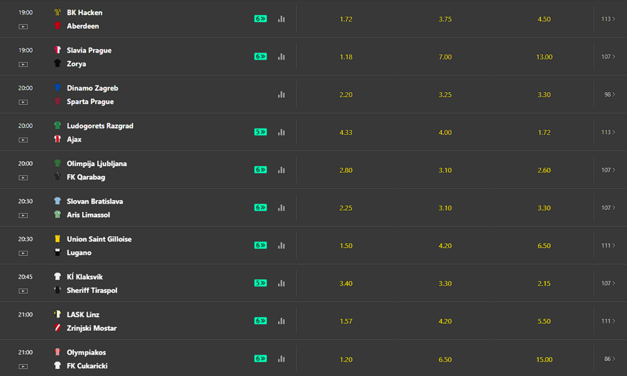Open the Sheriff Tiraspol team link
The width and height of the screenshot is (627, 376).
[92, 291]
